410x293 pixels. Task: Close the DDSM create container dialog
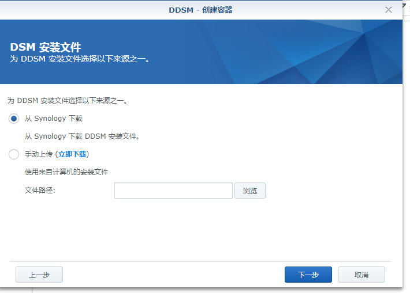pos(389,10)
